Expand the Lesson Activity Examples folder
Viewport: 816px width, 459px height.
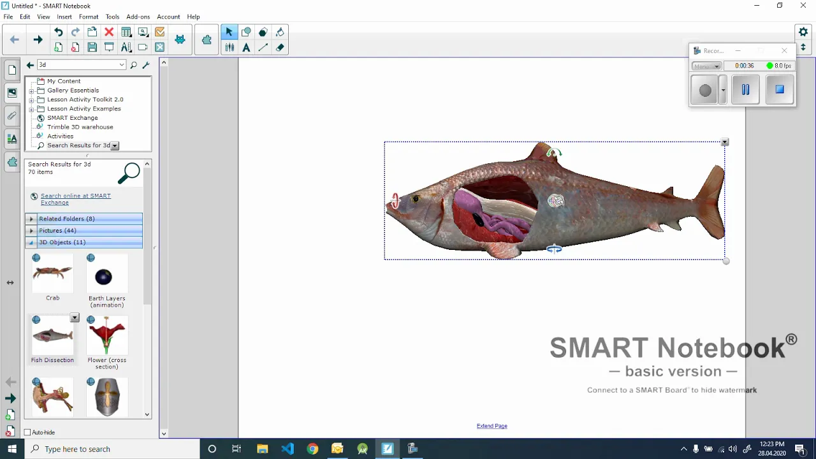(x=31, y=108)
